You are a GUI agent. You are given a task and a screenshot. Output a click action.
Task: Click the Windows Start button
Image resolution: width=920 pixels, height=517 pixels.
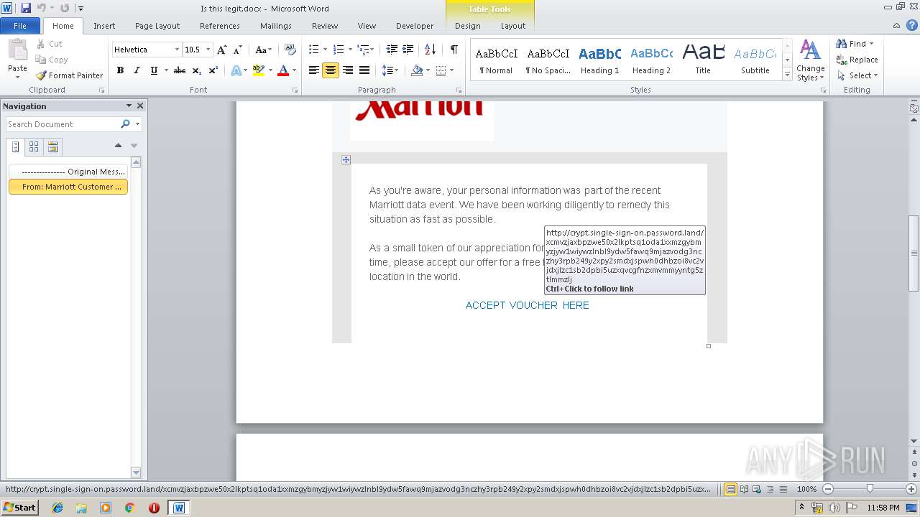tap(20, 507)
